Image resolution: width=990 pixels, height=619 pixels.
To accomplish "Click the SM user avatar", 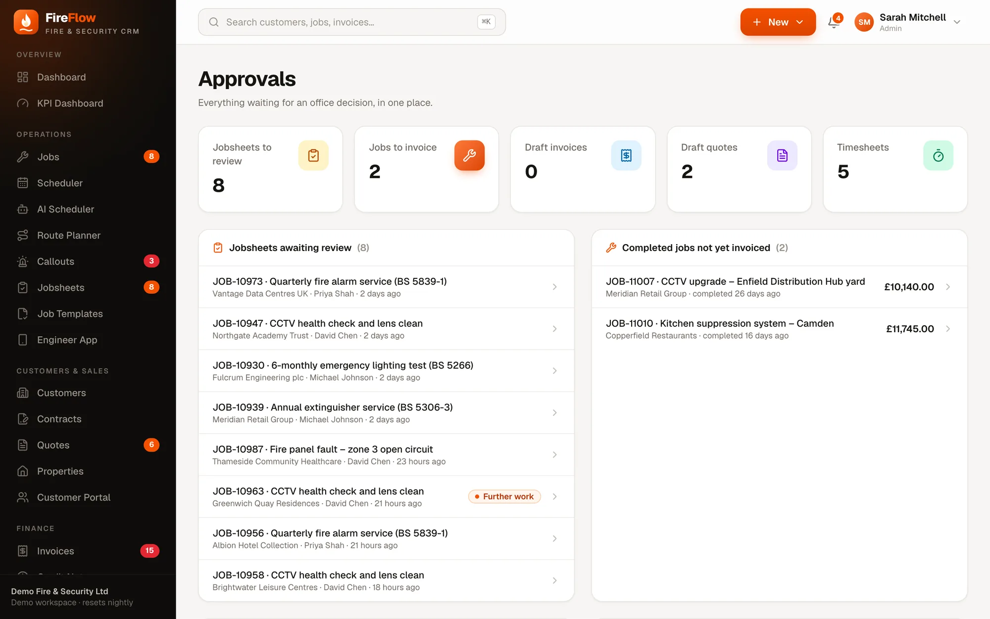I will click(864, 22).
